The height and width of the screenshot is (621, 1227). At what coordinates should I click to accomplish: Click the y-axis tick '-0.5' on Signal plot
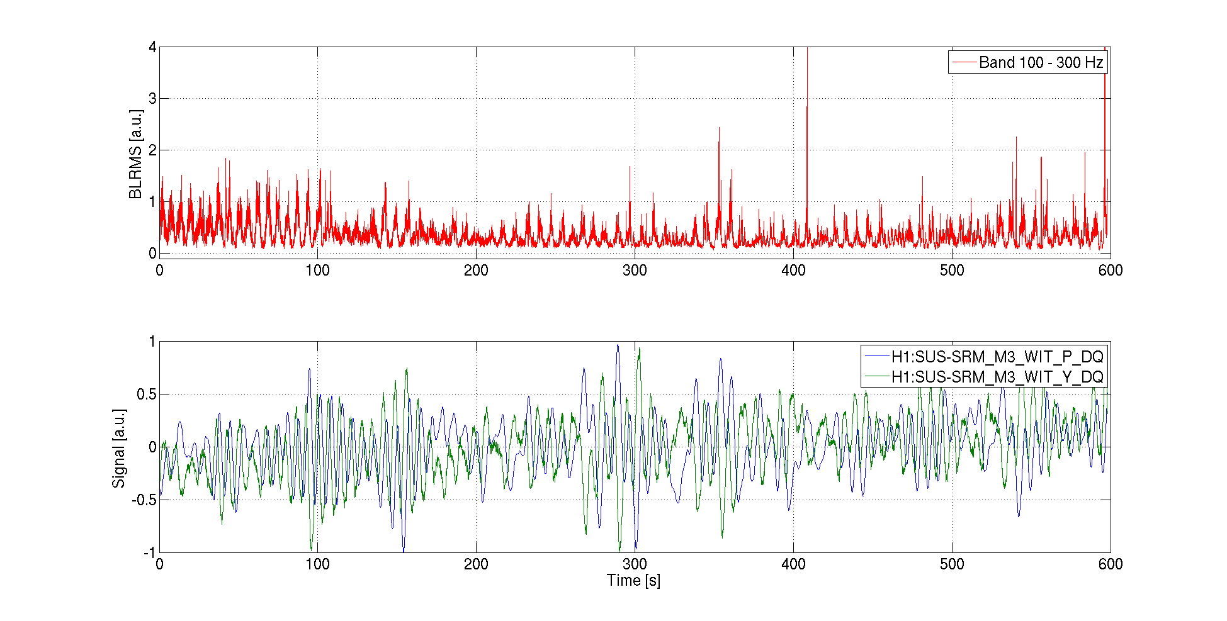[x=144, y=500]
